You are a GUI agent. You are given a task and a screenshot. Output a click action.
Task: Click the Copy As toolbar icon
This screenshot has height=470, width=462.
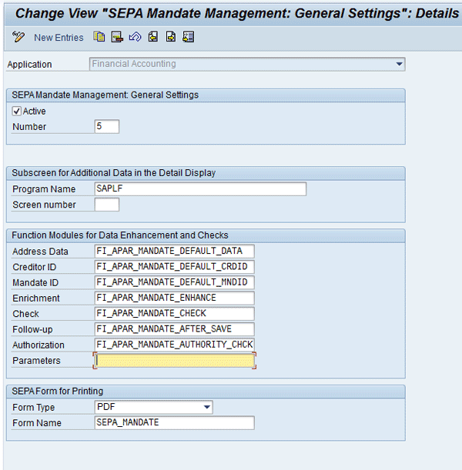[99, 37]
